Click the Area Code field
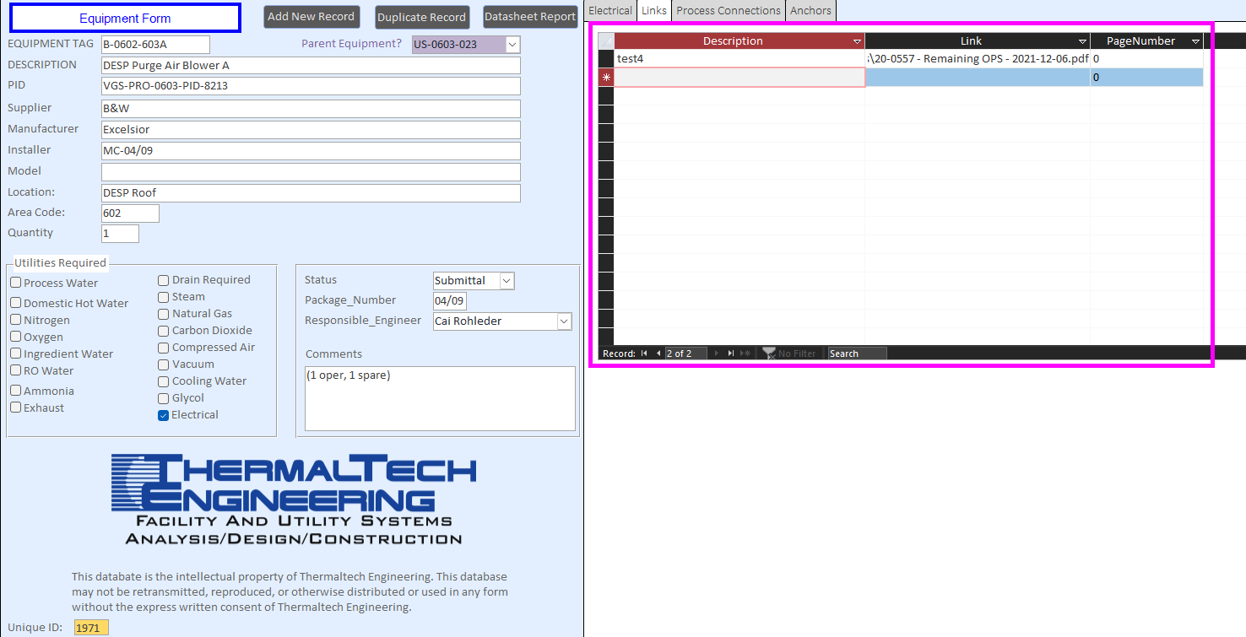This screenshot has width=1246, height=637. pos(130,213)
